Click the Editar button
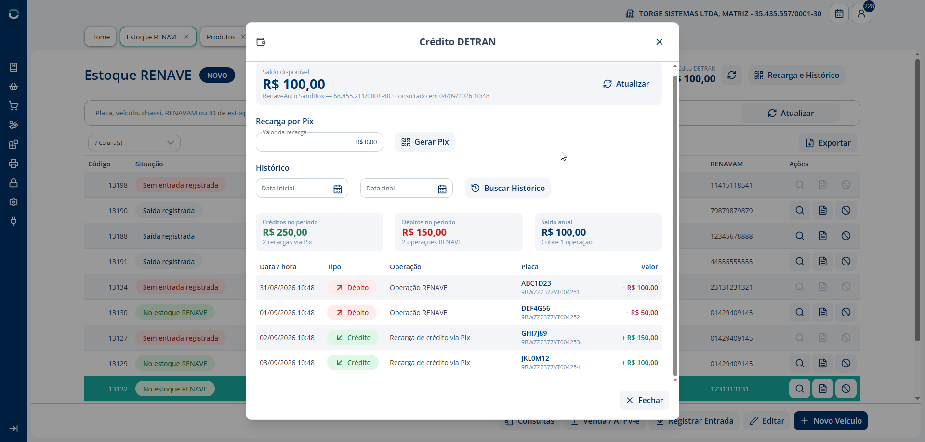 pos(766,421)
